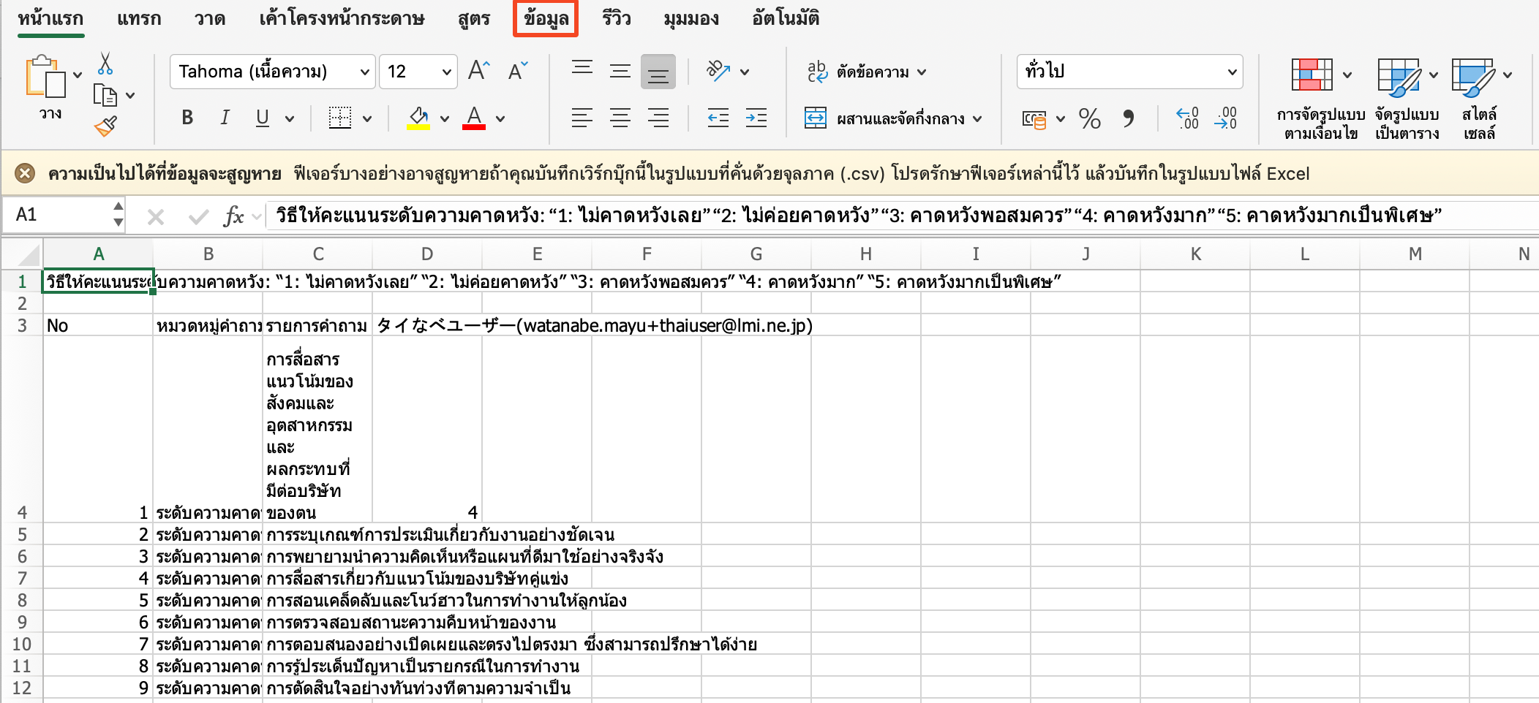Toggle Bold formatting

click(x=187, y=118)
